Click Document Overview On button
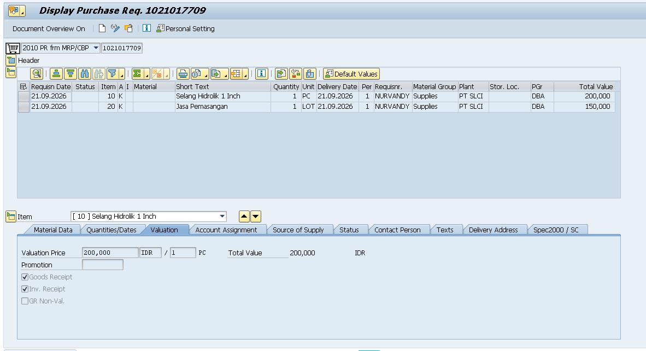Viewport: 646px width, 351px height. 49,29
